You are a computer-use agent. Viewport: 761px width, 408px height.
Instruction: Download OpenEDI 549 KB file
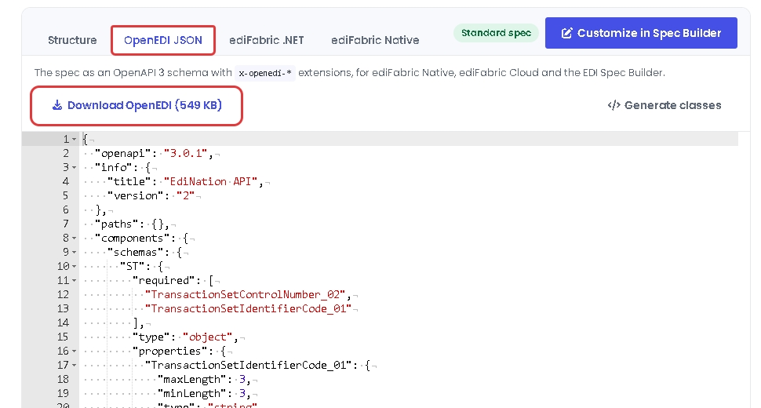[137, 105]
